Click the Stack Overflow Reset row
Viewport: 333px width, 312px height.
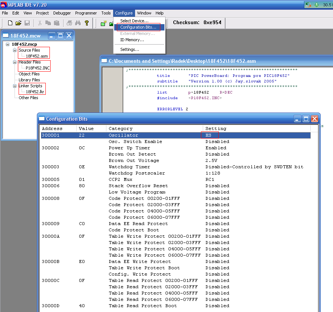pos(176,186)
